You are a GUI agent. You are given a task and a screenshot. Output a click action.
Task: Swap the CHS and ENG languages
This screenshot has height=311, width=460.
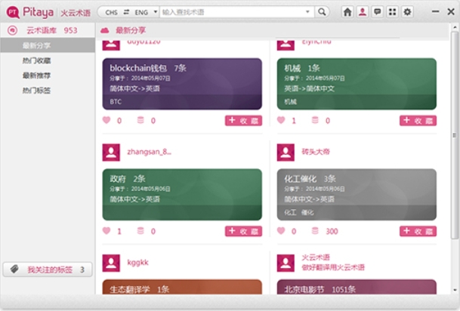pos(126,12)
